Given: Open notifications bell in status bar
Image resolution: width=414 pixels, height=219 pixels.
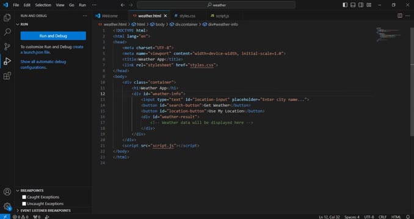Looking at the screenshot, I should tap(408, 217).
